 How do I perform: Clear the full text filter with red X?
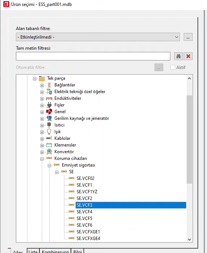tap(188, 56)
